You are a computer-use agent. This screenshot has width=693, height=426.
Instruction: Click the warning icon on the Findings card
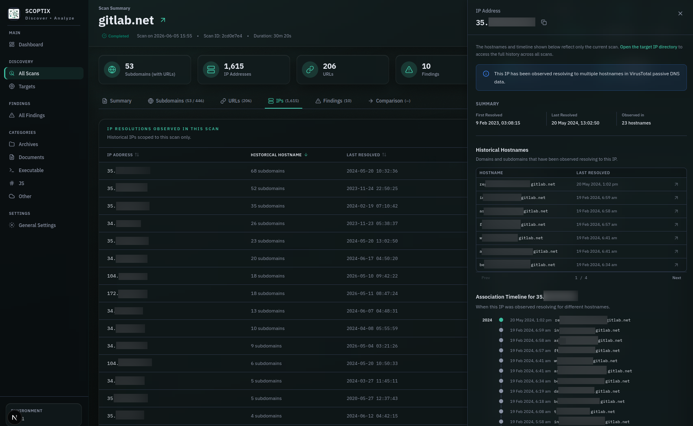click(409, 70)
